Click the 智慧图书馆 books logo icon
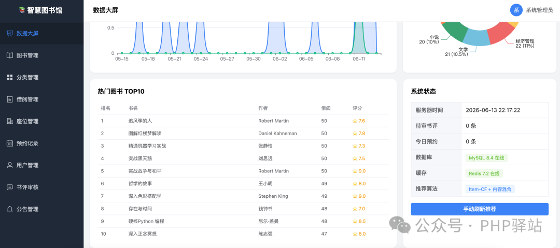The width and height of the screenshot is (560, 248). 22,10
